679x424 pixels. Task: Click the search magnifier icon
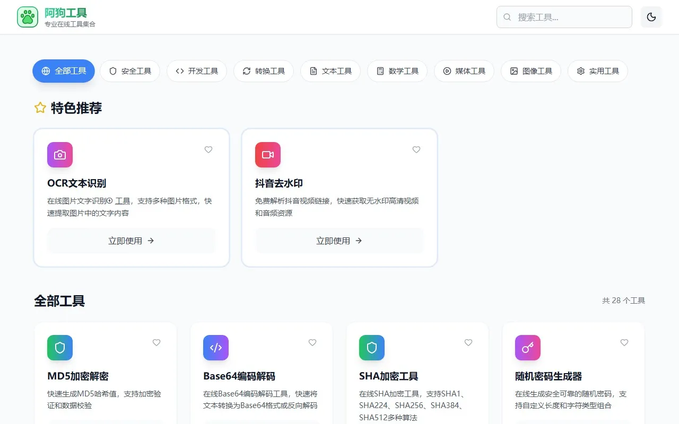click(507, 17)
